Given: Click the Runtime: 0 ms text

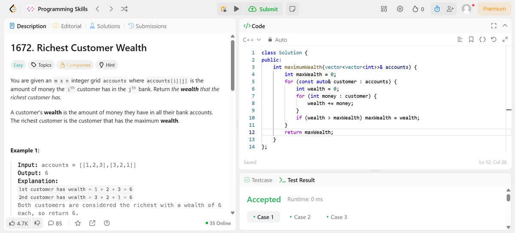Looking at the screenshot, I should coord(305,200).
